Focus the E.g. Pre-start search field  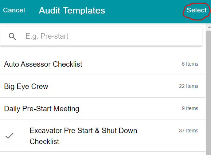101,36
